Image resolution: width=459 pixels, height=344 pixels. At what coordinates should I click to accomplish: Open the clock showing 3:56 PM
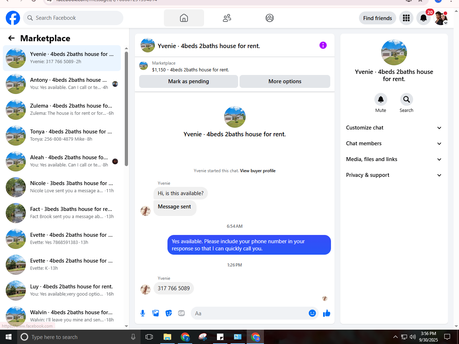(429, 337)
